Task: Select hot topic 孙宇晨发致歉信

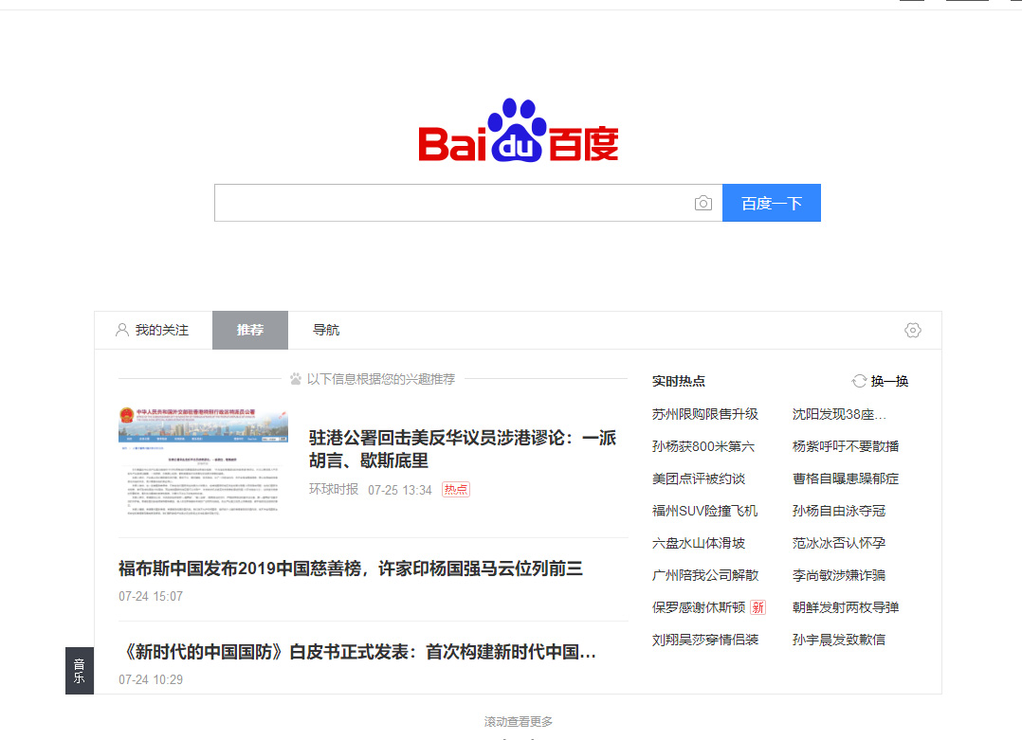Action: pos(839,640)
